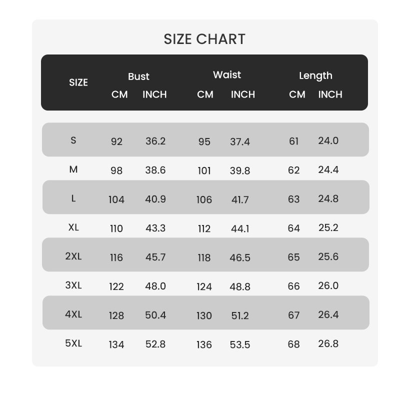Select the 2XL size row label
Viewport: 400px width, 400px height.
[x=73, y=256]
